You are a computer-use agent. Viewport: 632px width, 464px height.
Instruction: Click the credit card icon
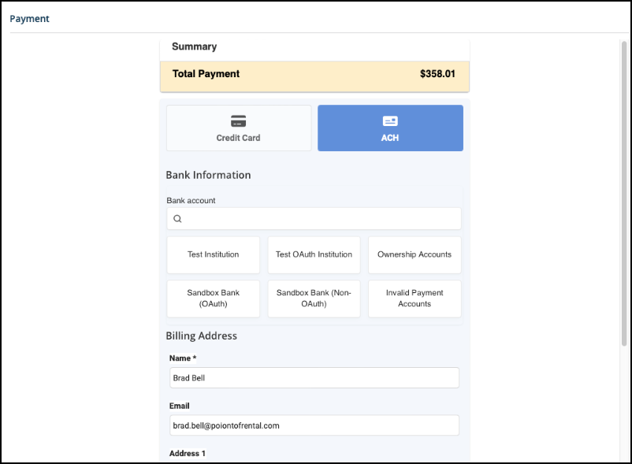coord(238,121)
